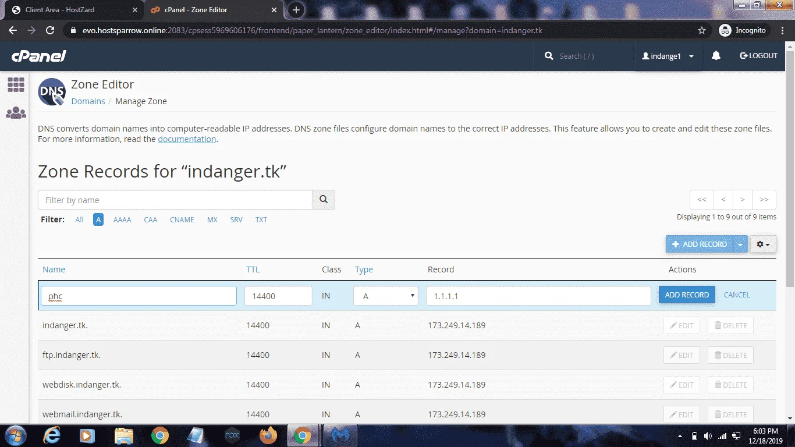Screen dimensions: 795x447
Task: Open the media player taskbar icon
Action: (x=87, y=435)
